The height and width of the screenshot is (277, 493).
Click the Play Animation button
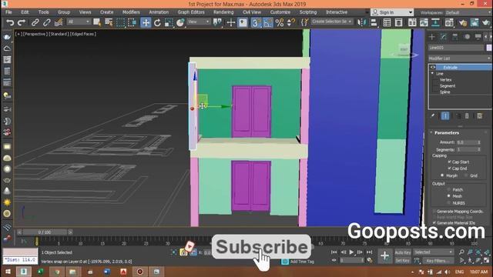click(x=351, y=252)
